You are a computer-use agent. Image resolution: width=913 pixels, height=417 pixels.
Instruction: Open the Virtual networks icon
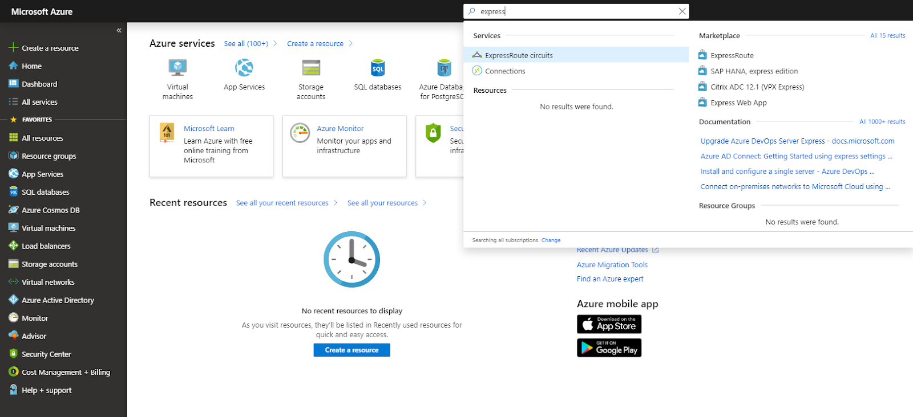tap(14, 282)
